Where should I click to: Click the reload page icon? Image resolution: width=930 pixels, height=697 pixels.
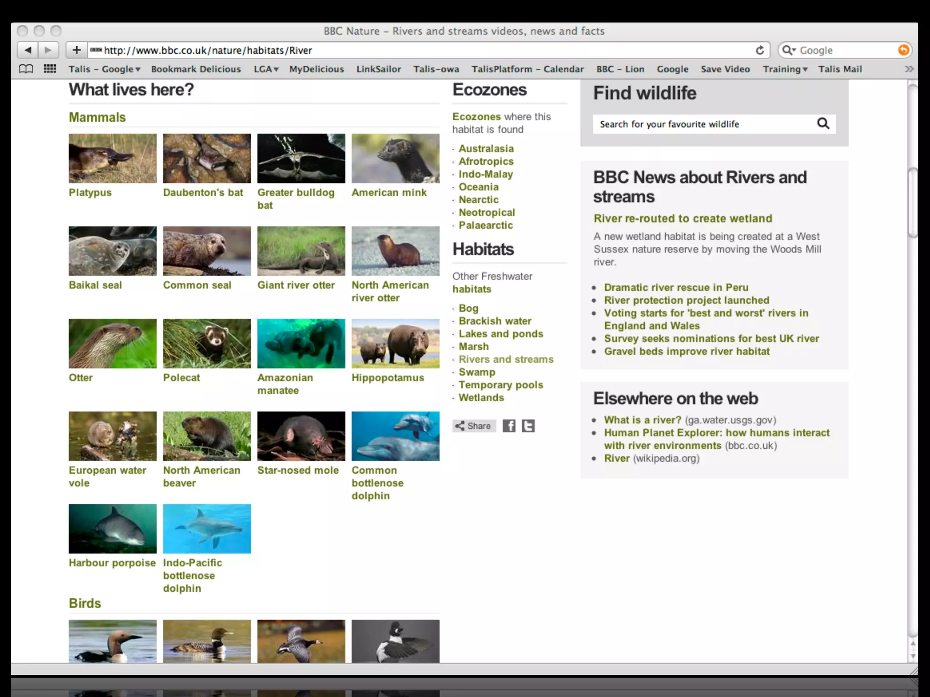(760, 50)
